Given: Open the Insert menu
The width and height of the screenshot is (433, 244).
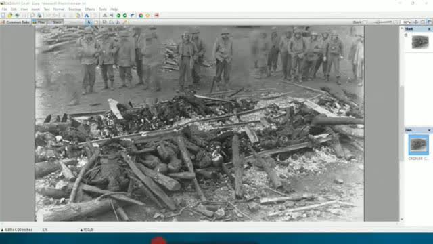Looking at the screenshot, I should pos(36,9).
